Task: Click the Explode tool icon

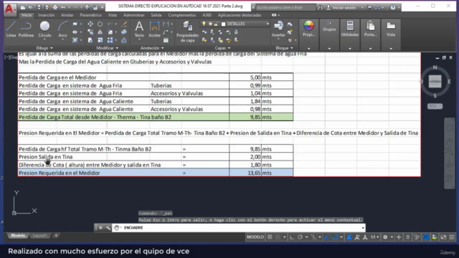Action: point(124,32)
